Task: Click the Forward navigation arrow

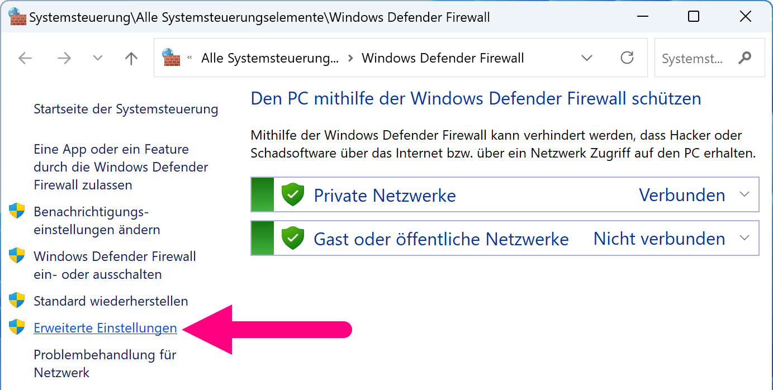Action: (64, 58)
